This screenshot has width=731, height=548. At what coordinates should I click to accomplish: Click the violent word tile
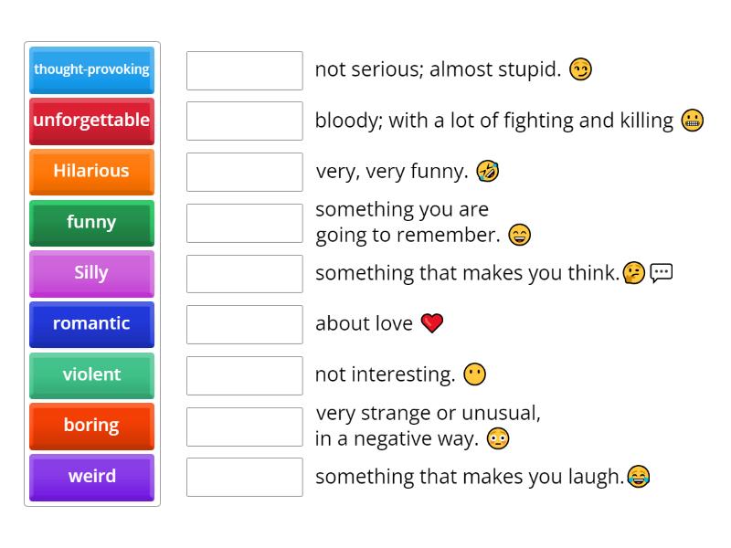point(91,374)
